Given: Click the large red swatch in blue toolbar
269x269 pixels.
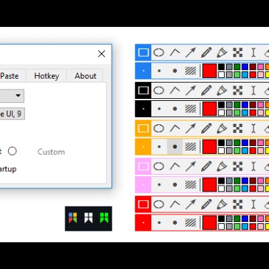Looking at the screenshot, I should pyautogui.click(x=210, y=71).
